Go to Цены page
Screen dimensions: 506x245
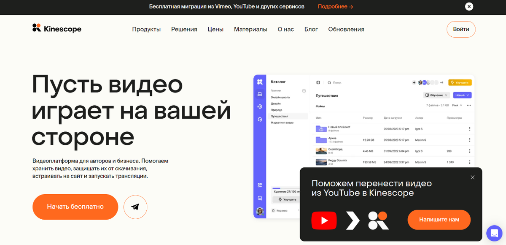[215, 29]
